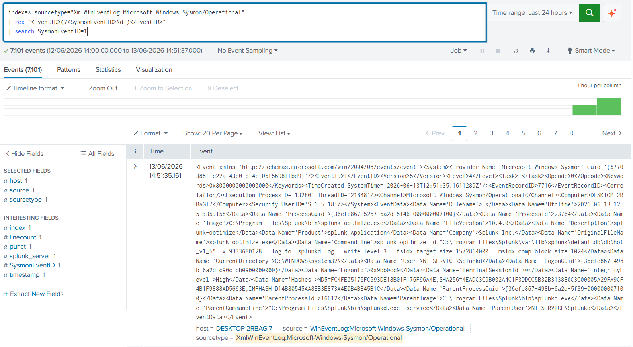This screenshot has width=633, height=347.
Task: Open the punct interesting field
Action: click(x=18, y=247)
